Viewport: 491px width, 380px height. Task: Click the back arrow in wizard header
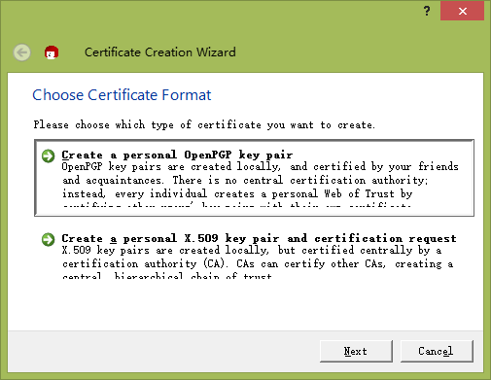22,52
